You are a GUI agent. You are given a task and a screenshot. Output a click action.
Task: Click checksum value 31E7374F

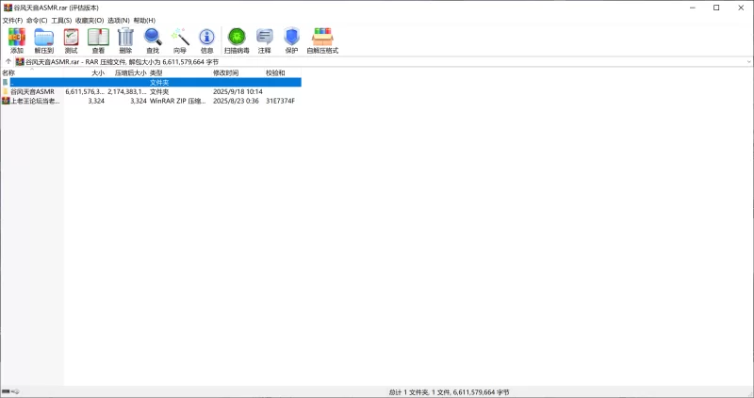pos(280,101)
